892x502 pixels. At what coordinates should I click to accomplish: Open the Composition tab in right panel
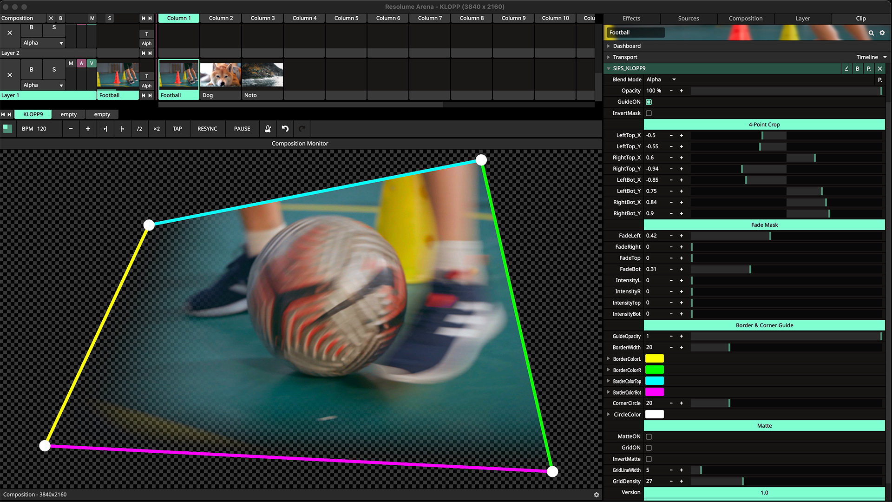[746, 19]
